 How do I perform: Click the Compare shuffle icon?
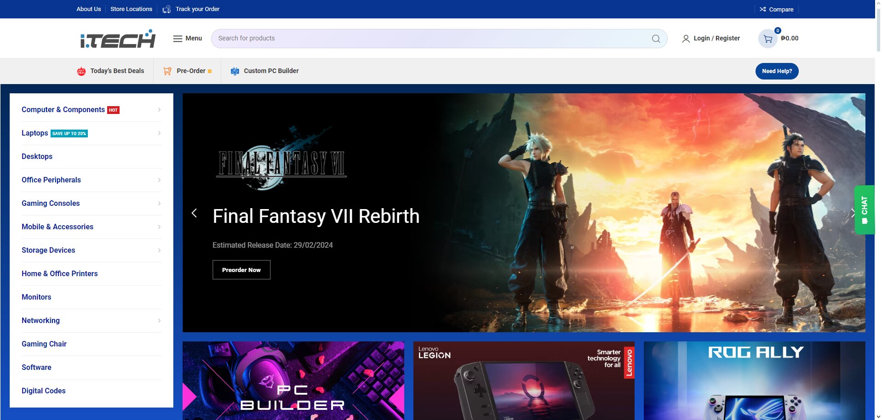coord(763,9)
